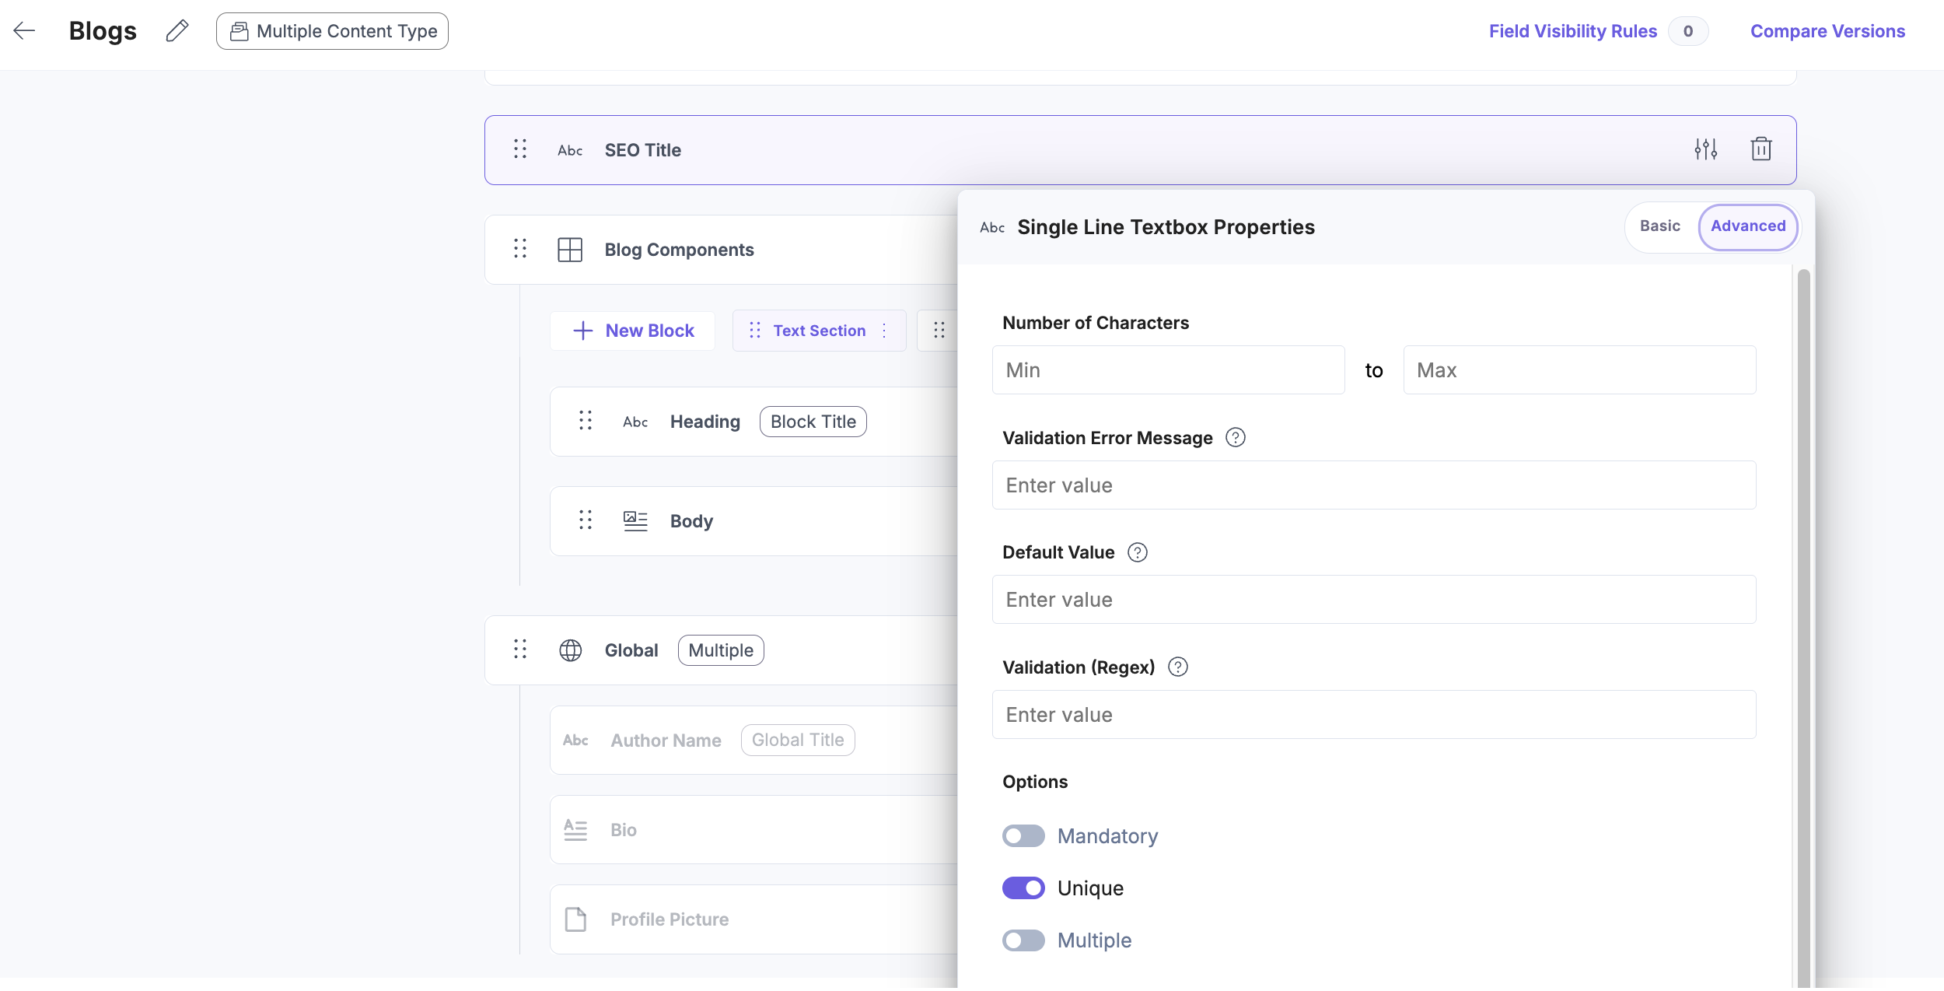The image size is (1944, 991).
Task: Click Validation Error Message help icon
Action: click(x=1235, y=438)
